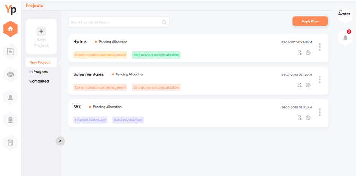Click the single user sidebar icon
Viewport: 356px width, 176px height.
(x=10, y=97)
